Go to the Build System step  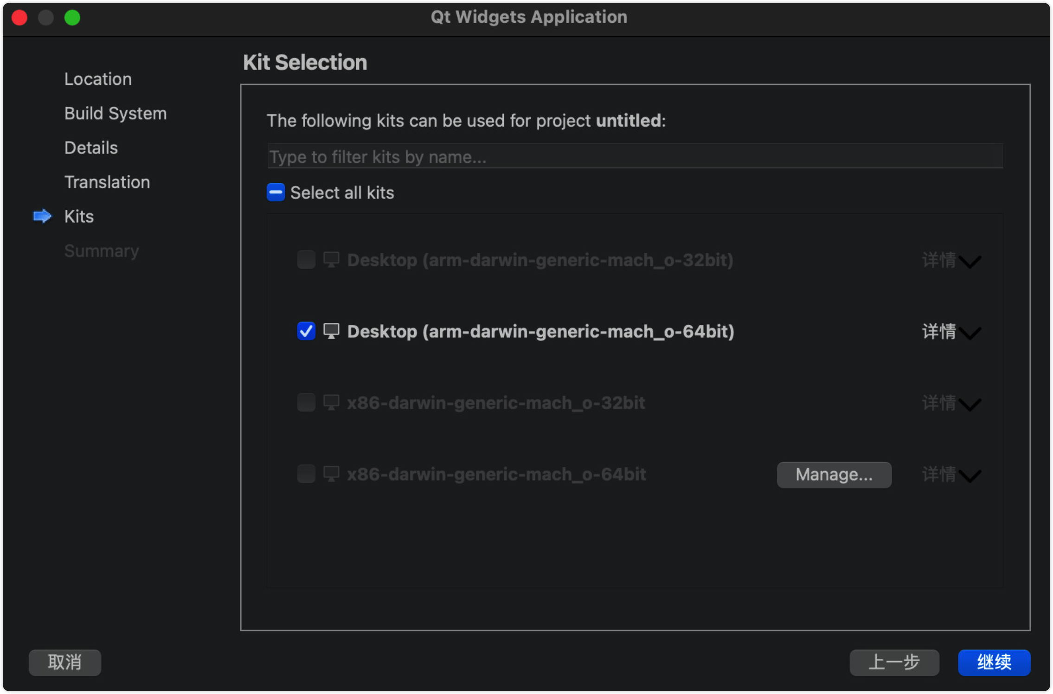point(116,113)
